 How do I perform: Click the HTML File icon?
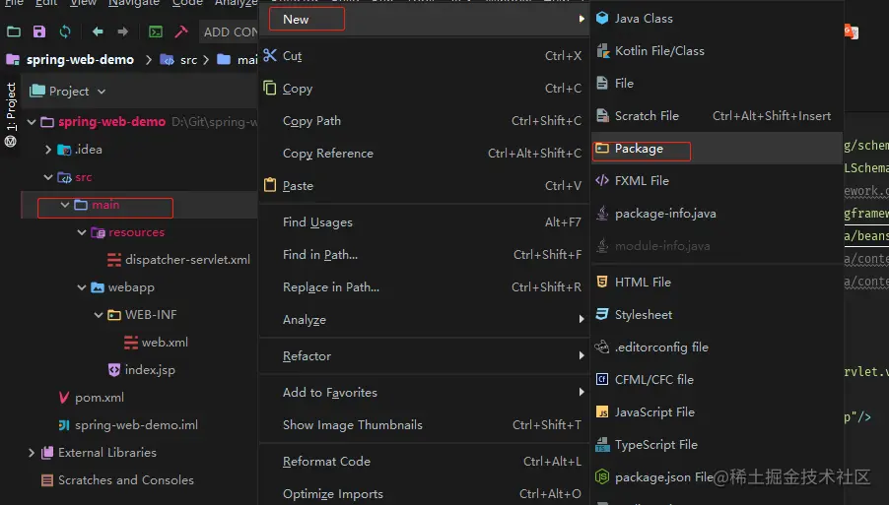(602, 282)
